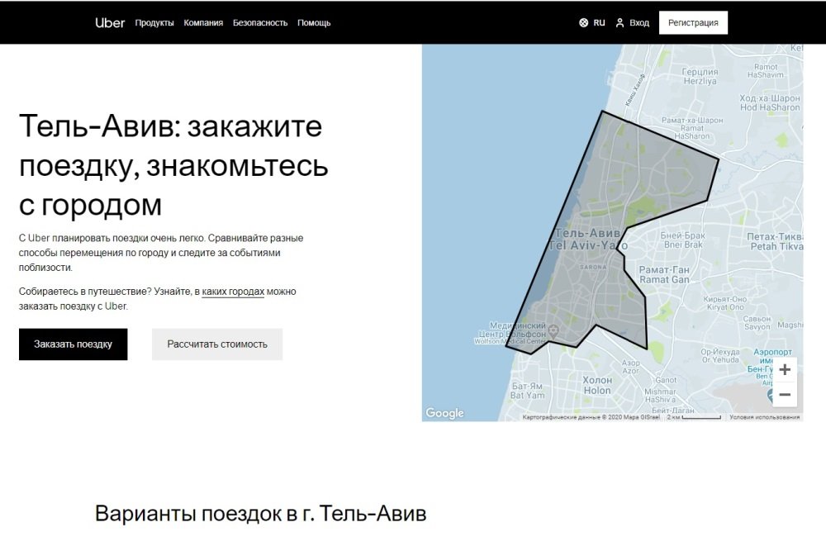Click the Bat Yam map label
The height and width of the screenshot is (546, 826).
[527, 391]
